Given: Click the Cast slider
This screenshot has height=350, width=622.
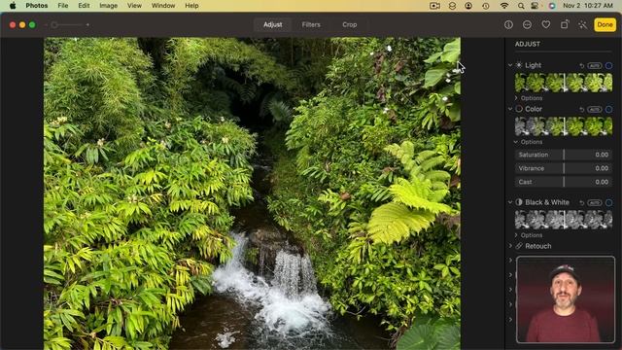Looking at the screenshot, I should [x=564, y=182].
